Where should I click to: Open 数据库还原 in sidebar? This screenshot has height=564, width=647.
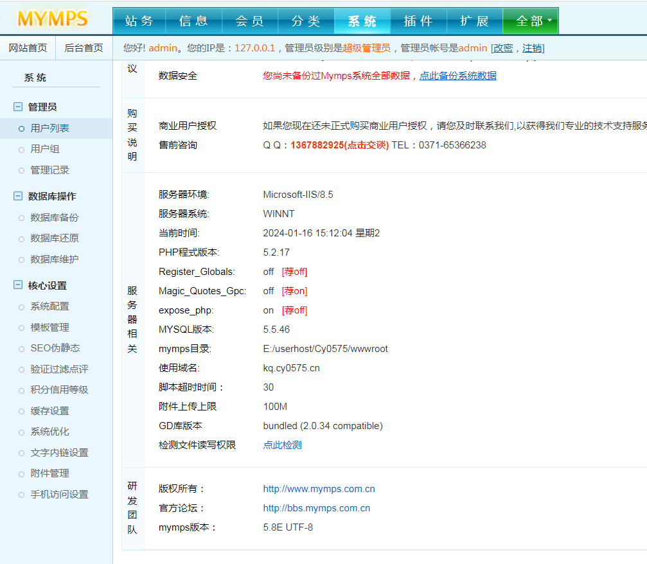click(55, 238)
